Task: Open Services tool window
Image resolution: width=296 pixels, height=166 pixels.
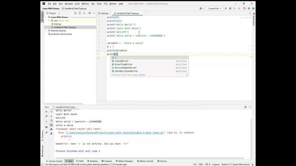Action: (x=162, y=161)
